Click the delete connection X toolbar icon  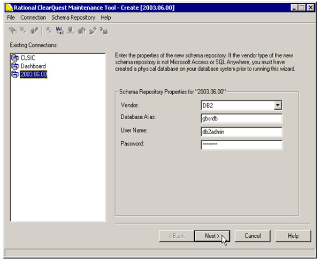[49, 30]
